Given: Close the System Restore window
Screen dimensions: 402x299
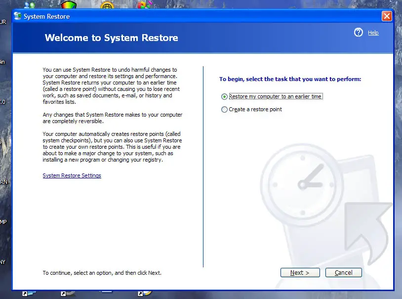Looking at the screenshot, I should pyautogui.click(x=387, y=16).
